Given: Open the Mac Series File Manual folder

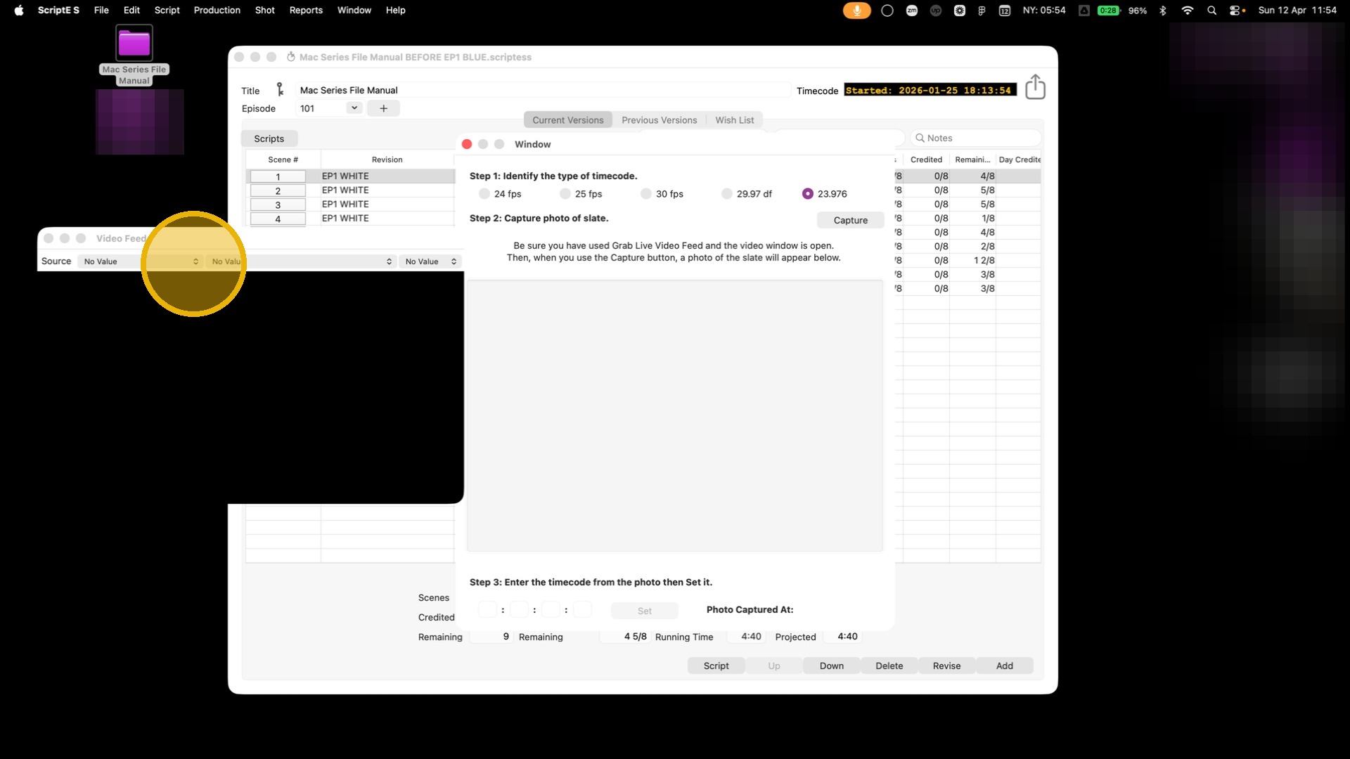Looking at the screenshot, I should tap(134, 44).
